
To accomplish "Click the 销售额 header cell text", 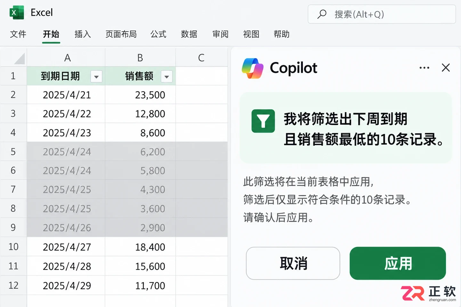I will pyautogui.click(x=139, y=76).
